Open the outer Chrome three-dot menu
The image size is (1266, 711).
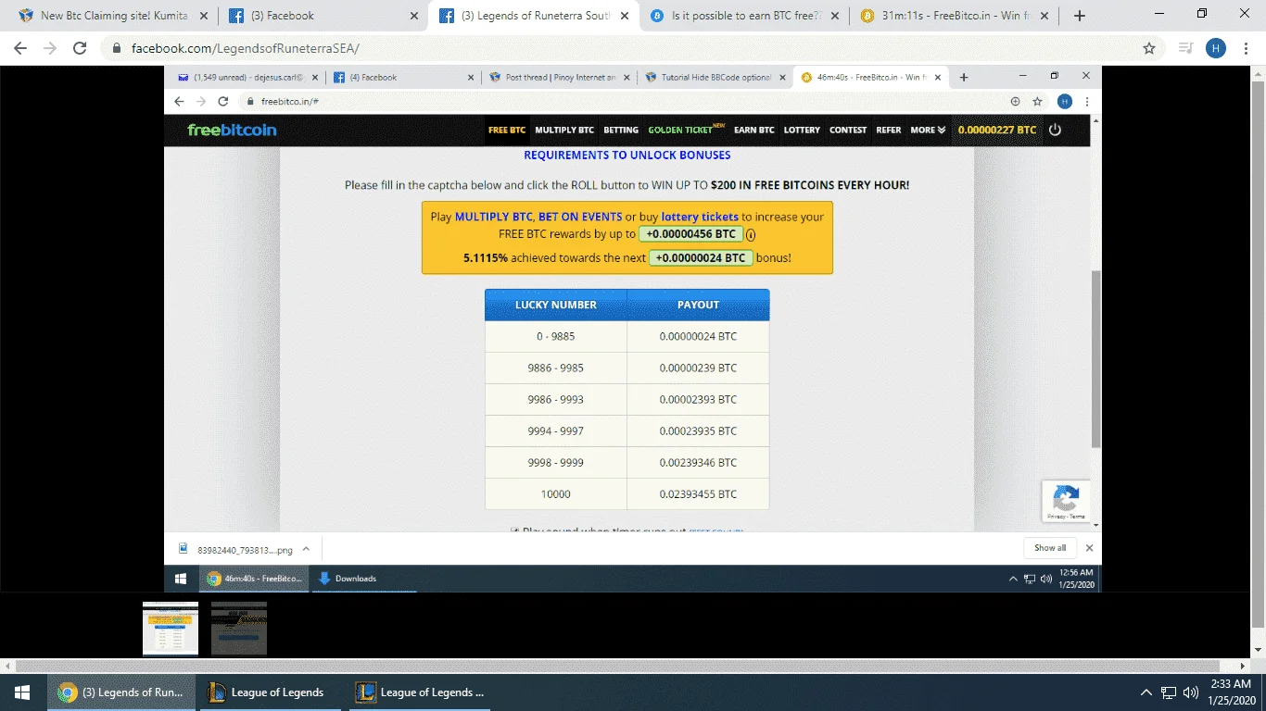tap(1247, 48)
